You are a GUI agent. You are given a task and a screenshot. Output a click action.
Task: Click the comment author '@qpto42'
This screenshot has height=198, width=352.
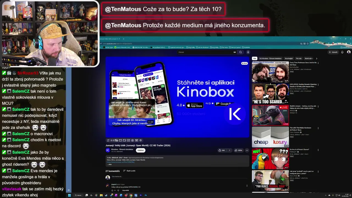[114, 184]
